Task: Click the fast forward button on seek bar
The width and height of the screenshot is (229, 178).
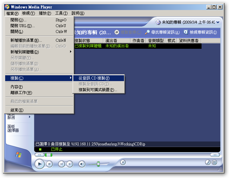Action: [215, 155]
